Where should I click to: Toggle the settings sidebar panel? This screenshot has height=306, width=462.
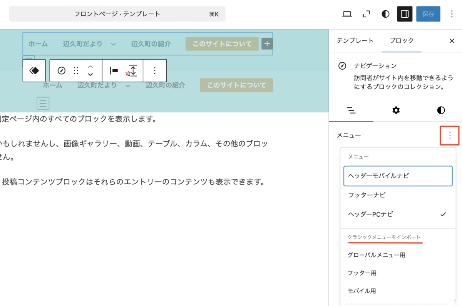pyautogui.click(x=405, y=14)
